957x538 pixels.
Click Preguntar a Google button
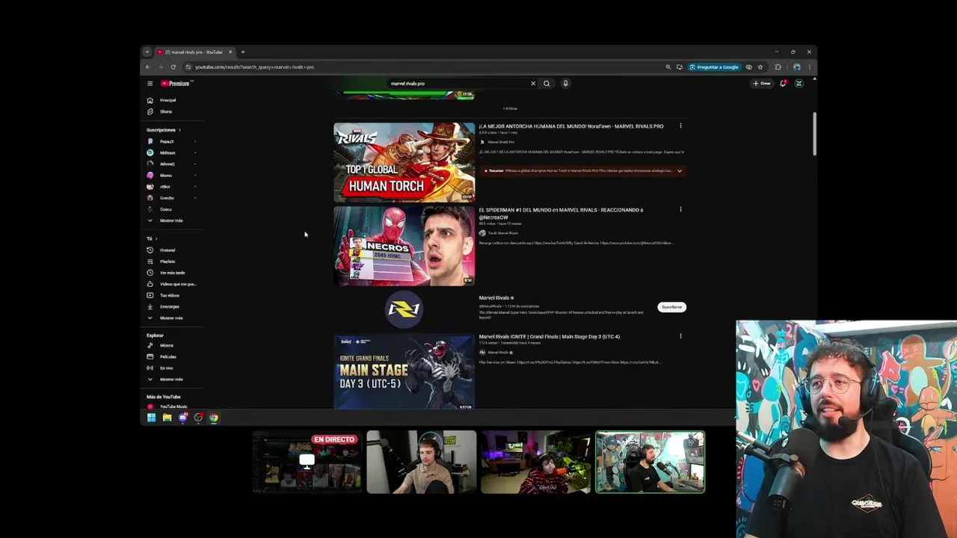(x=714, y=67)
